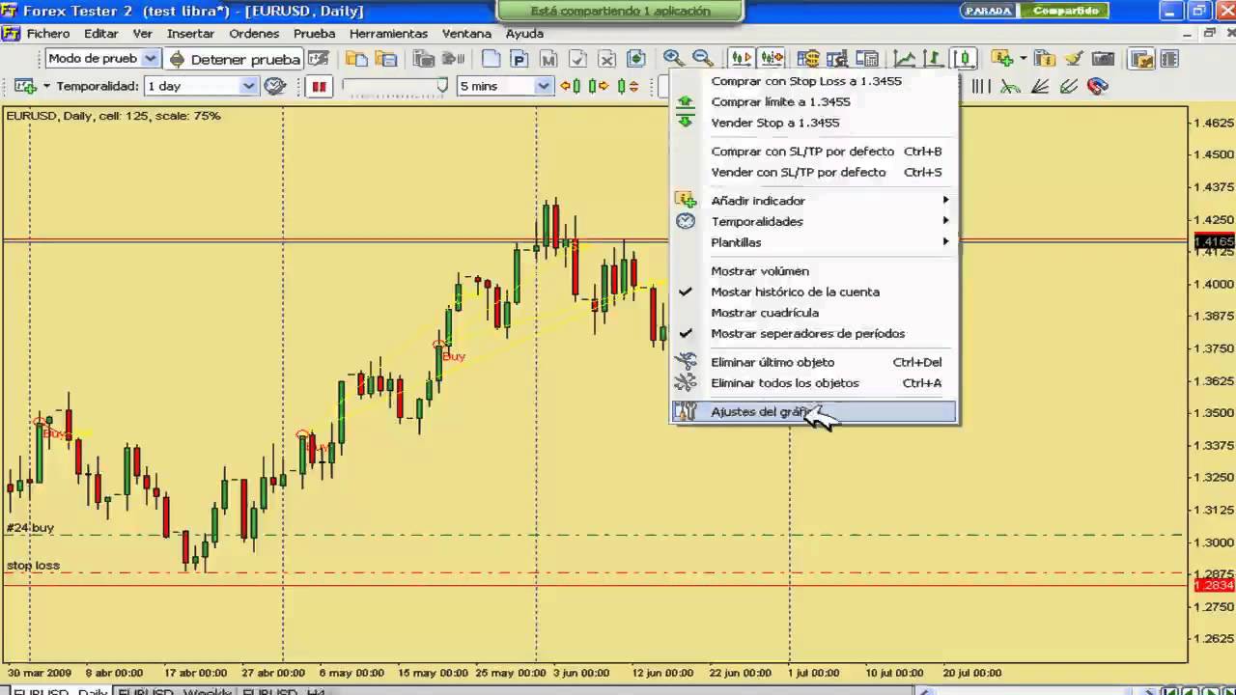1236x695 pixels.
Task: Switch to the EURUSD Weekly chart tab
Action: click(175, 692)
